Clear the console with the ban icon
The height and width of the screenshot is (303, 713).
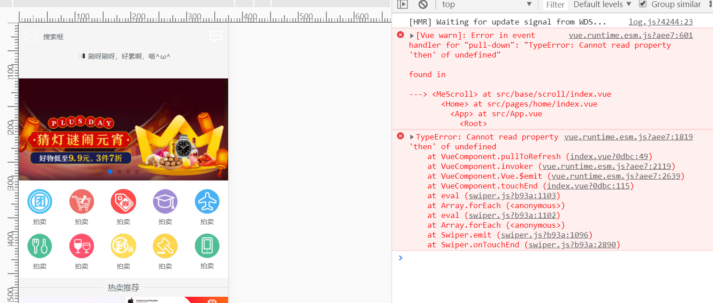coord(423,4)
